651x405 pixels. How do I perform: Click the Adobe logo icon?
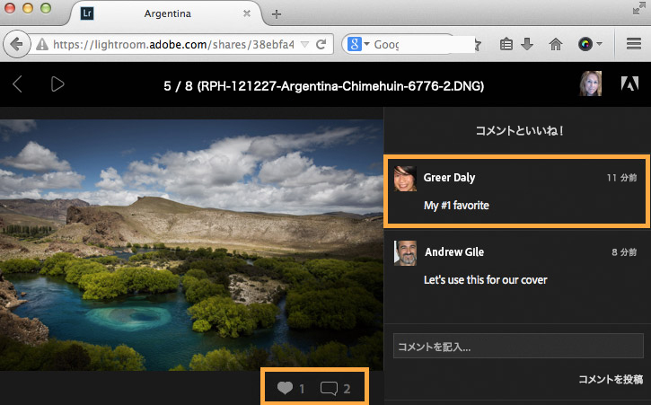(x=629, y=84)
